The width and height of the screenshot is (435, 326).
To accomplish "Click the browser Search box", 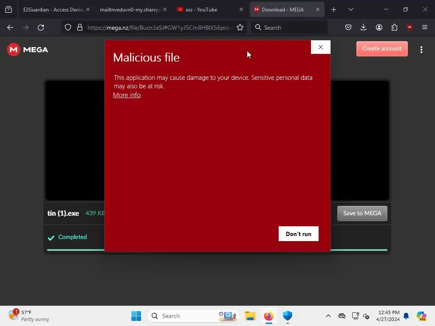I will [290, 28].
